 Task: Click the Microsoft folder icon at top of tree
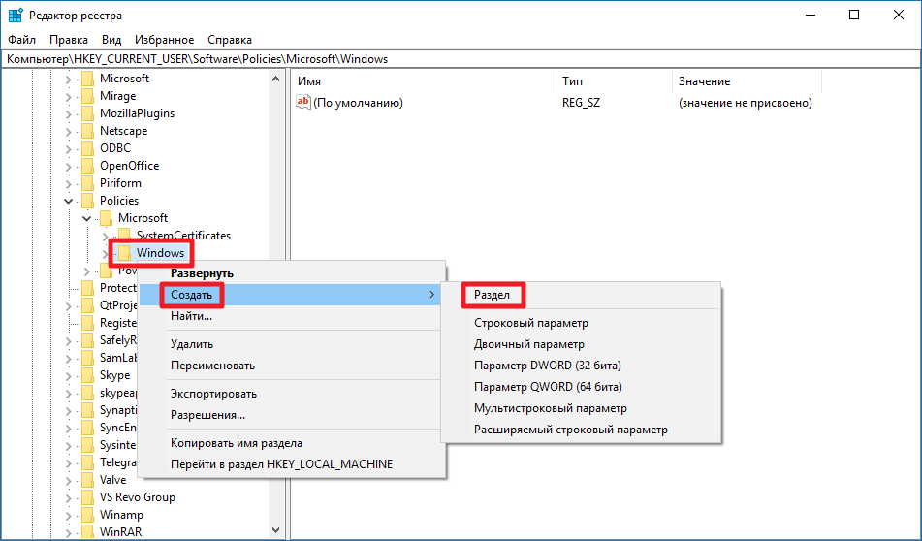point(87,79)
